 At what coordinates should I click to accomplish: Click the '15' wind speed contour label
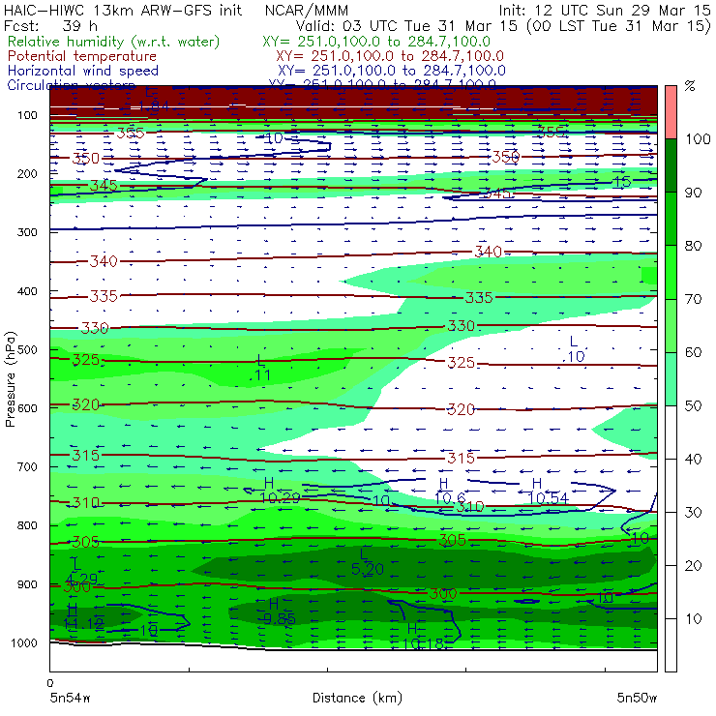click(x=621, y=182)
